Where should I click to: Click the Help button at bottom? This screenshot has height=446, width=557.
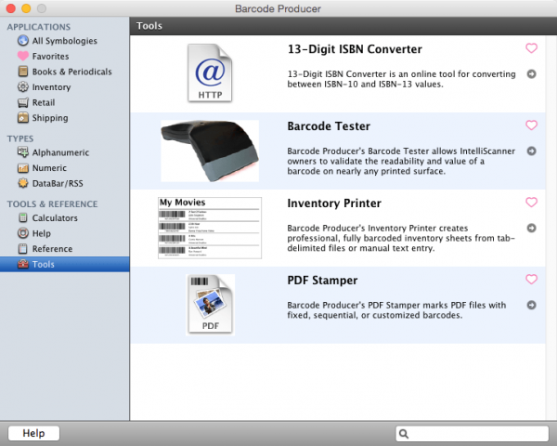coord(33,433)
